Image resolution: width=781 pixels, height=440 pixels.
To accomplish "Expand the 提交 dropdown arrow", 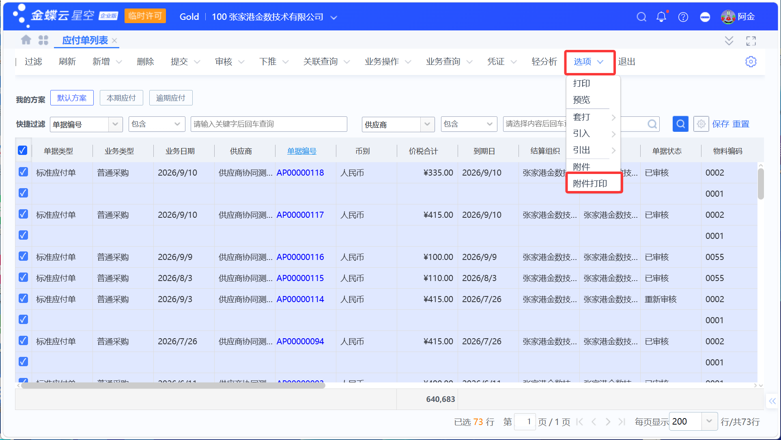I will tap(197, 62).
